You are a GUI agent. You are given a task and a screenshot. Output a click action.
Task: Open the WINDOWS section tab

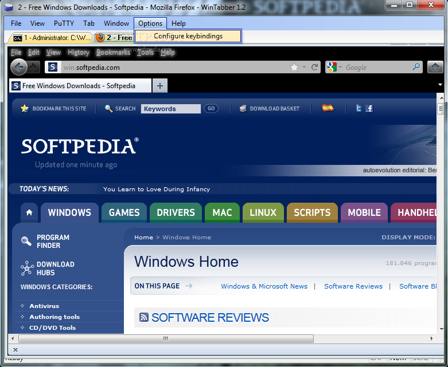pyautogui.click(x=69, y=212)
